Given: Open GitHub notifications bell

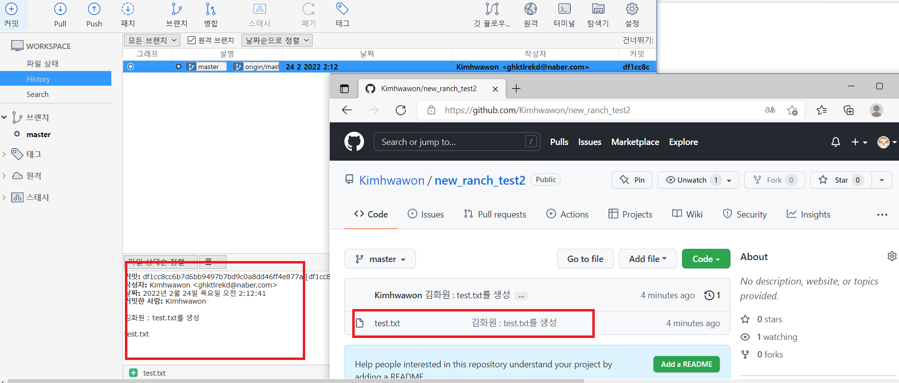Looking at the screenshot, I should click(x=836, y=142).
